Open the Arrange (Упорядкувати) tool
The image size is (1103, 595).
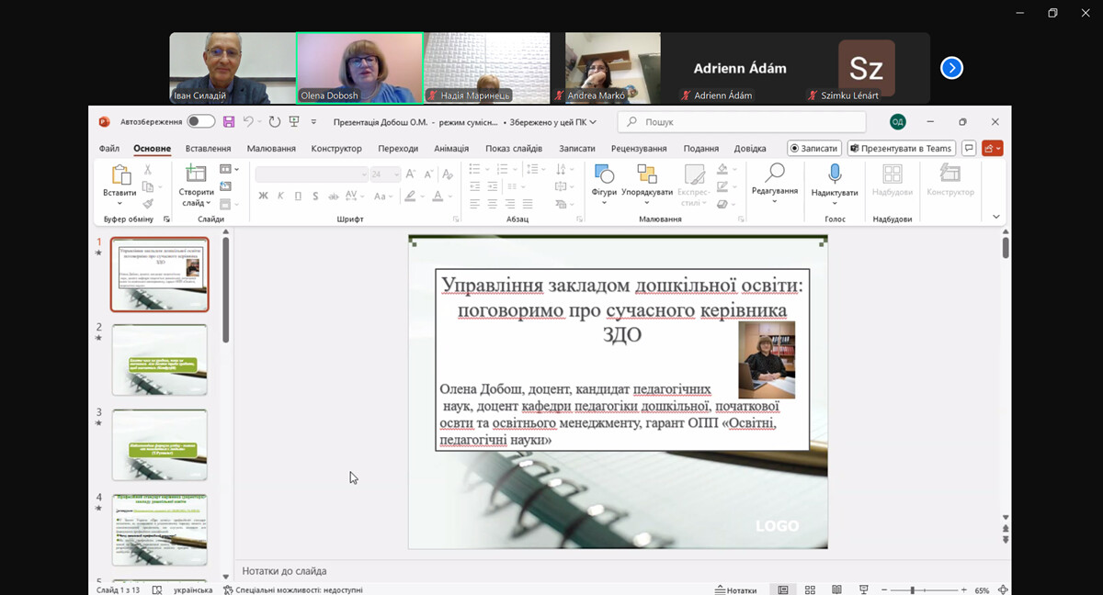[x=647, y=174]
